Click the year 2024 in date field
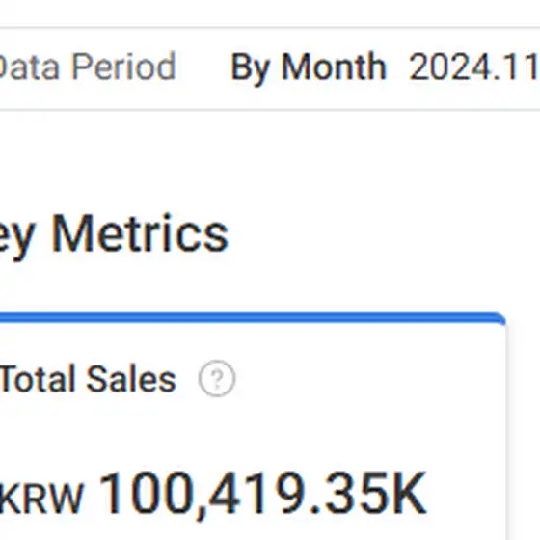The width and height of the screenshot is (540, 540). (449, 67)
